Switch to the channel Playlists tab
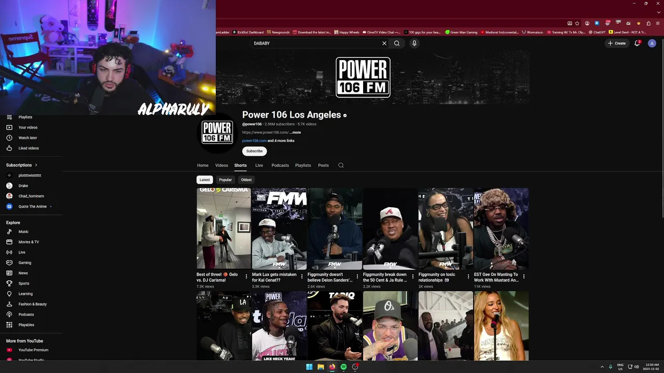664x373 pixels. pos(303,165)
